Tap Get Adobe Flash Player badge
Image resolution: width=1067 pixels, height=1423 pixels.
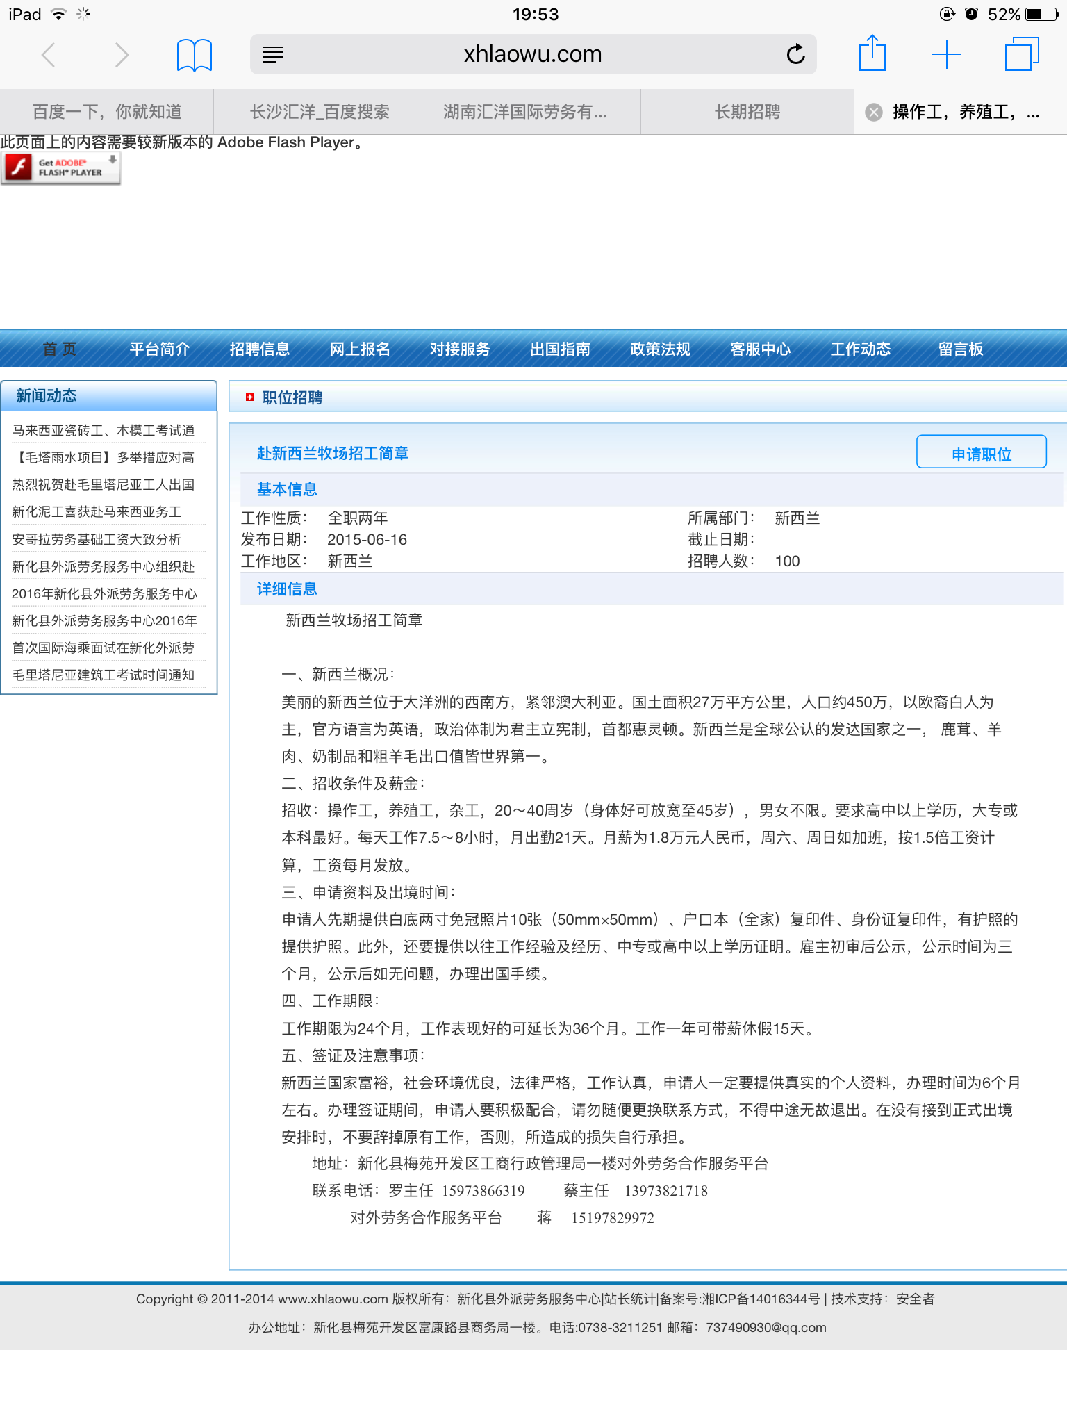(61, 168)
